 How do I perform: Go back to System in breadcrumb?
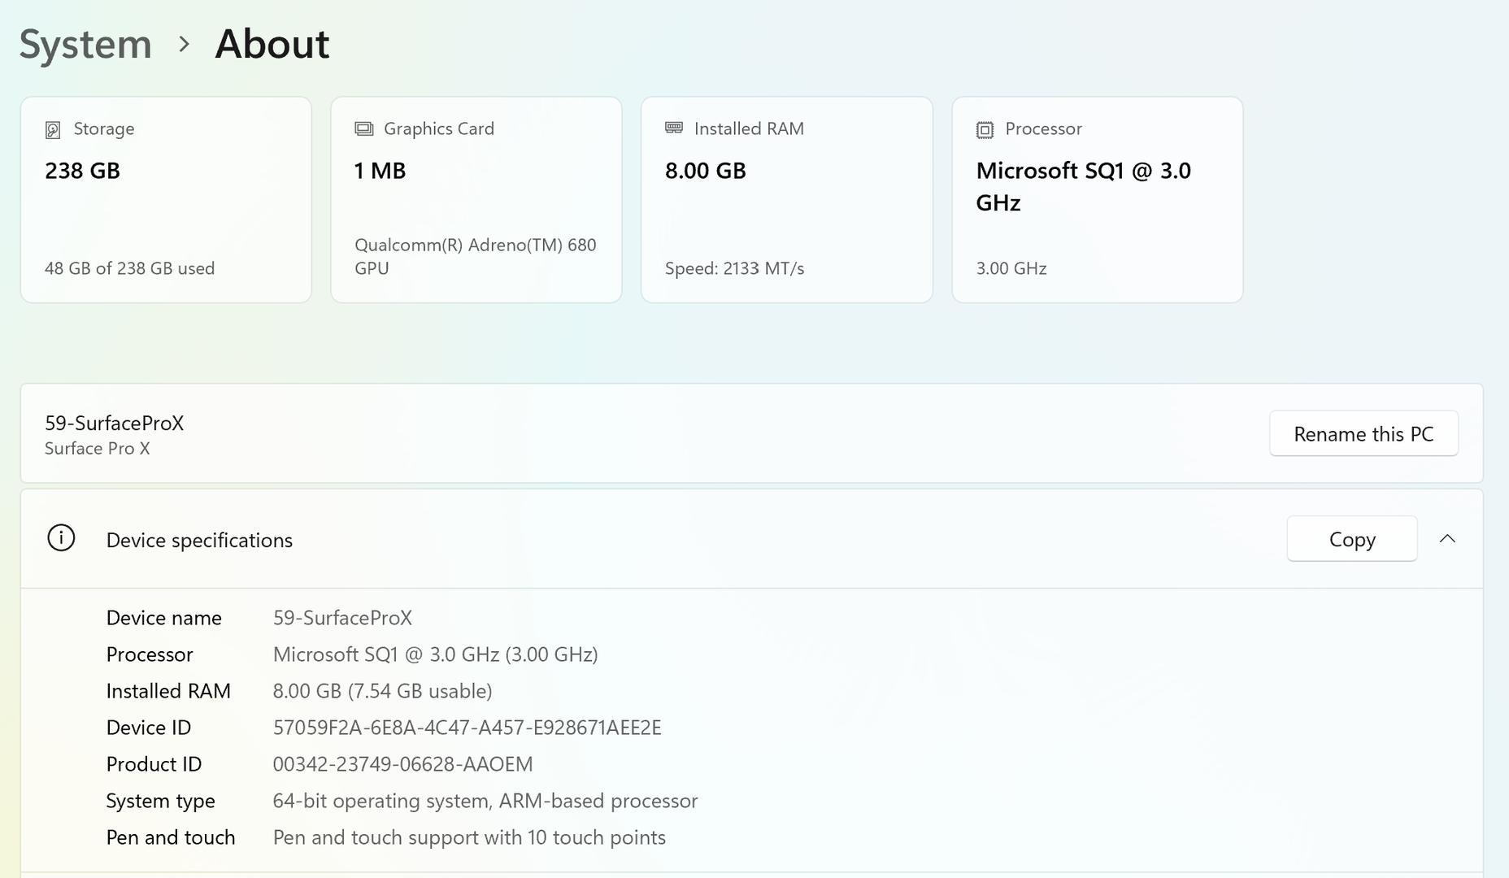click(85, 44)
